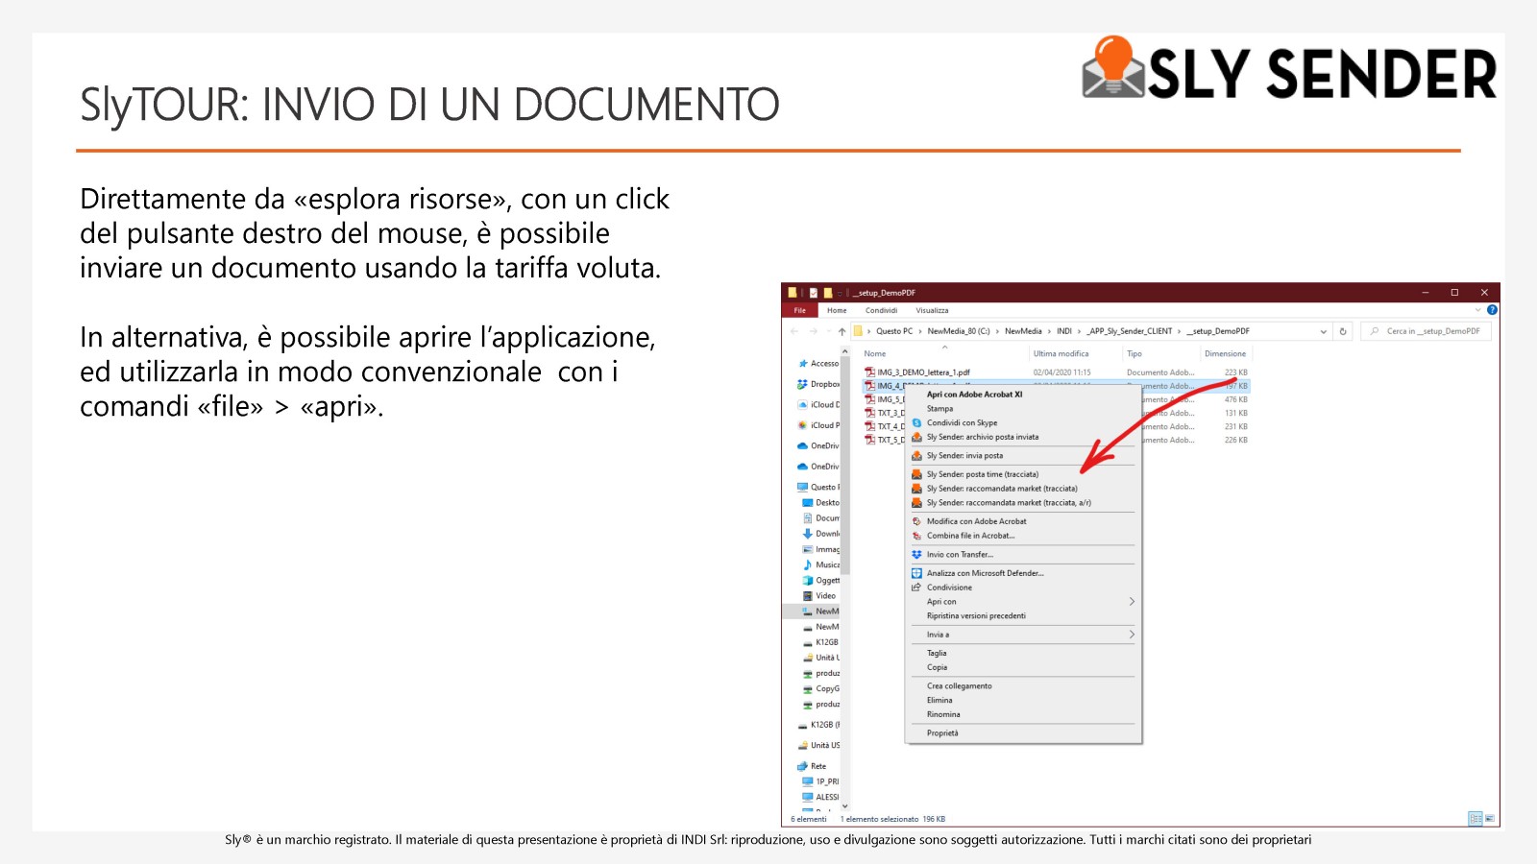Click the chevron after INDI in breadcrumb
This screenshot has width=1537, height=864.
1080,331
